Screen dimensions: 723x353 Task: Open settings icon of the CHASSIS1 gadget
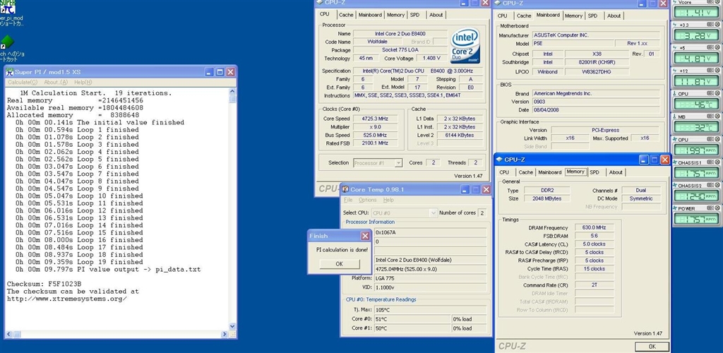pos(710,162)
